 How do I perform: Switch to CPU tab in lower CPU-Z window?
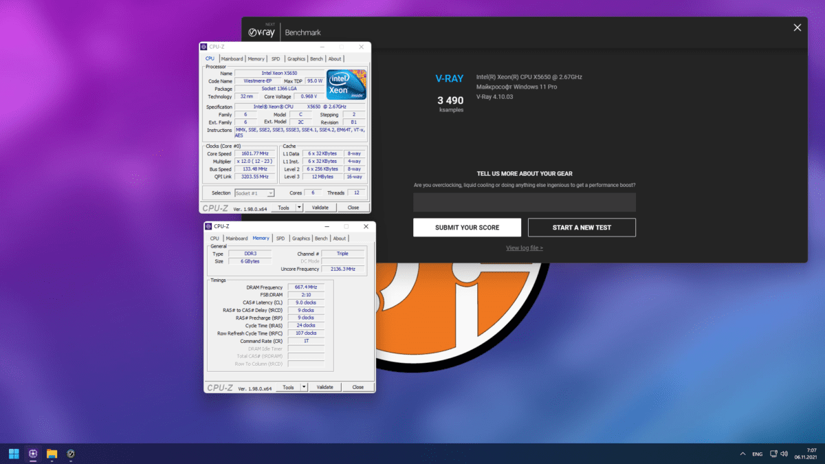(214, 239)
